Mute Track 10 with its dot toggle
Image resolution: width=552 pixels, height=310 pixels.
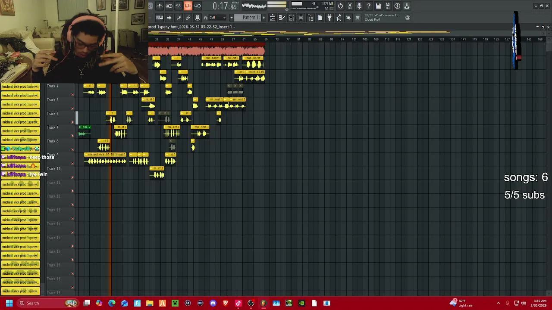[72, 177]
